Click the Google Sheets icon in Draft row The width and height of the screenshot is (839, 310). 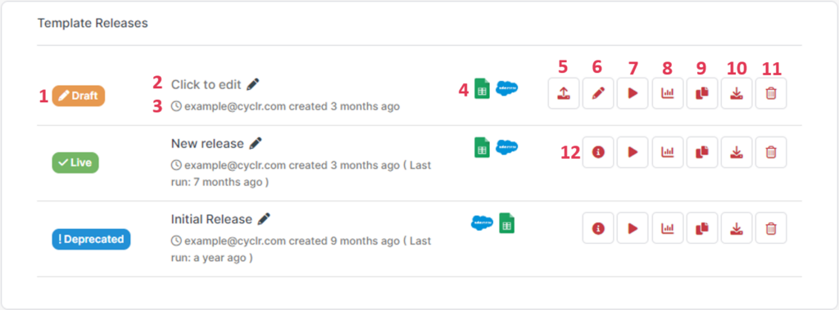(x=482, y=88)
